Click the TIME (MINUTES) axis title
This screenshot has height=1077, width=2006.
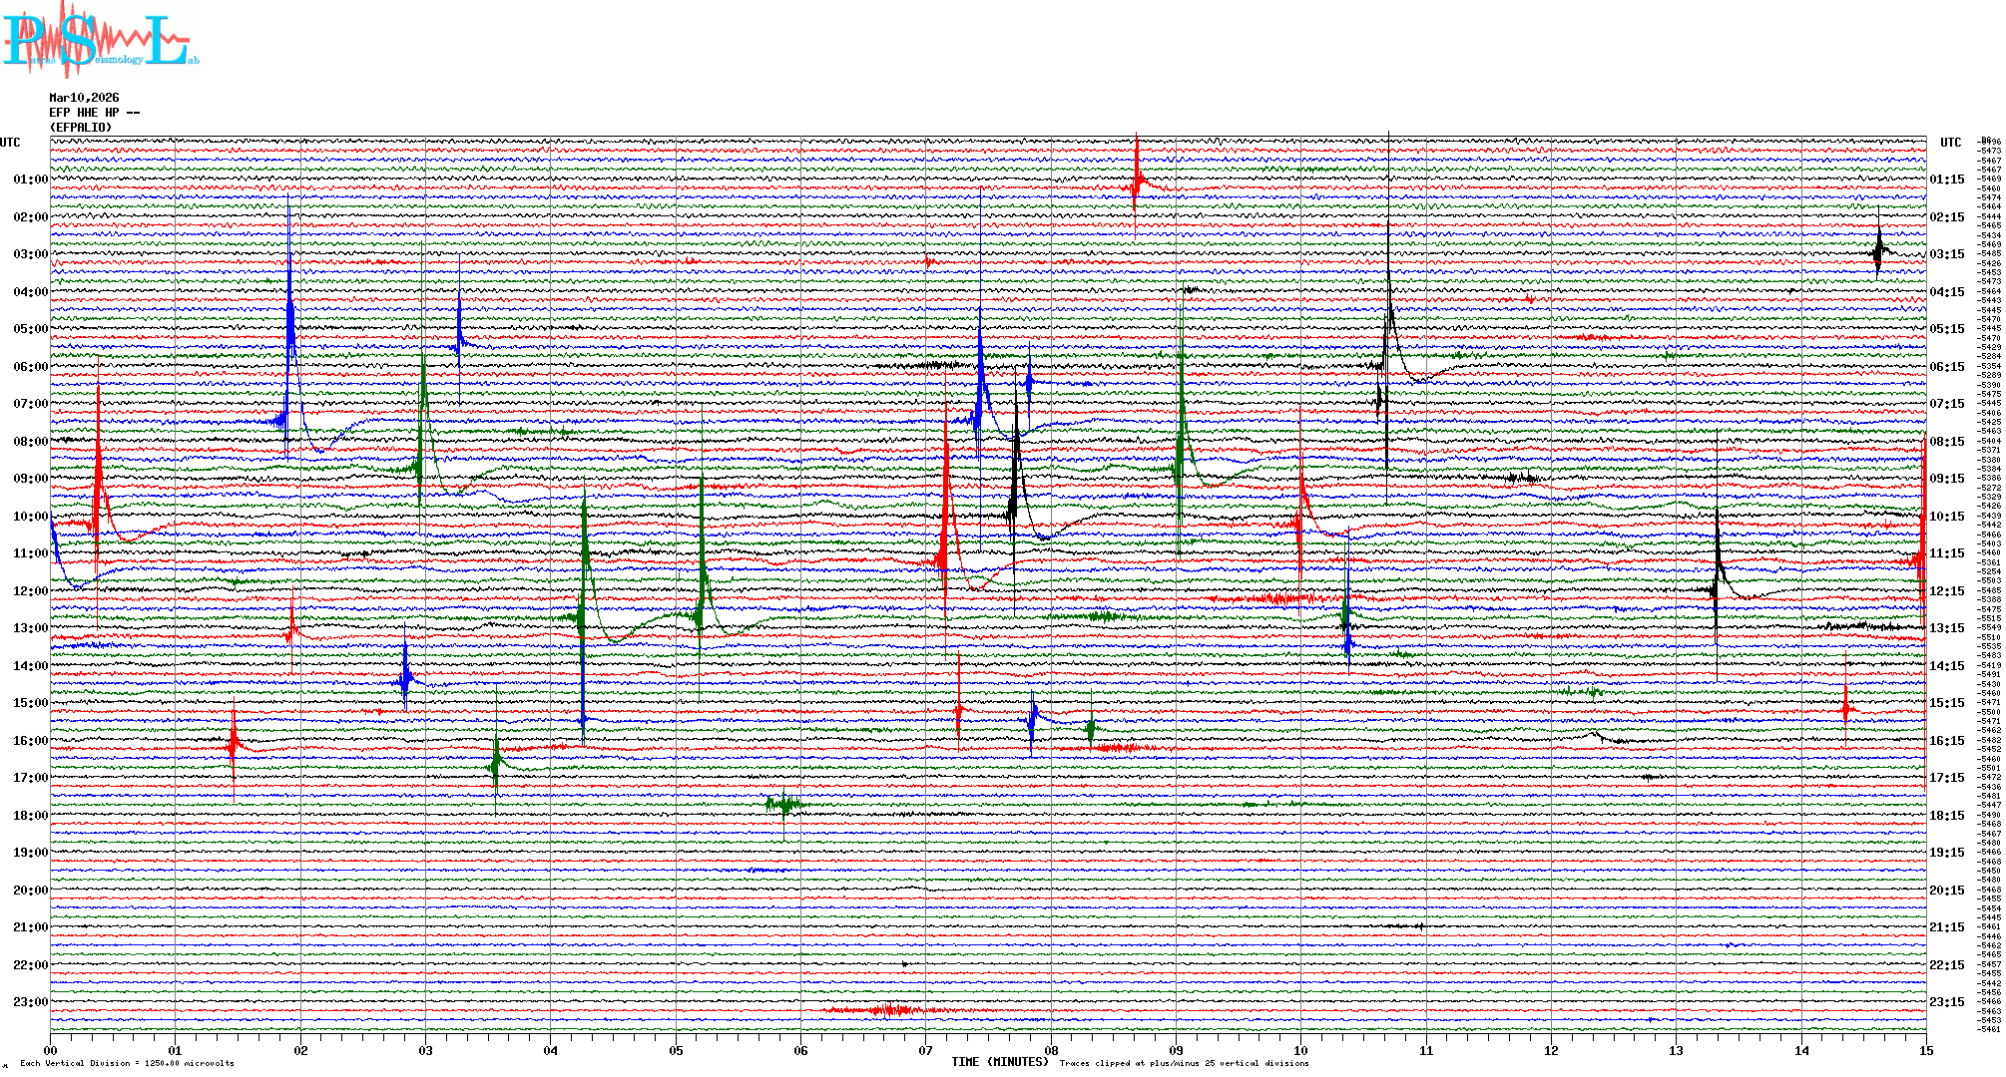pos(1000,1062)
